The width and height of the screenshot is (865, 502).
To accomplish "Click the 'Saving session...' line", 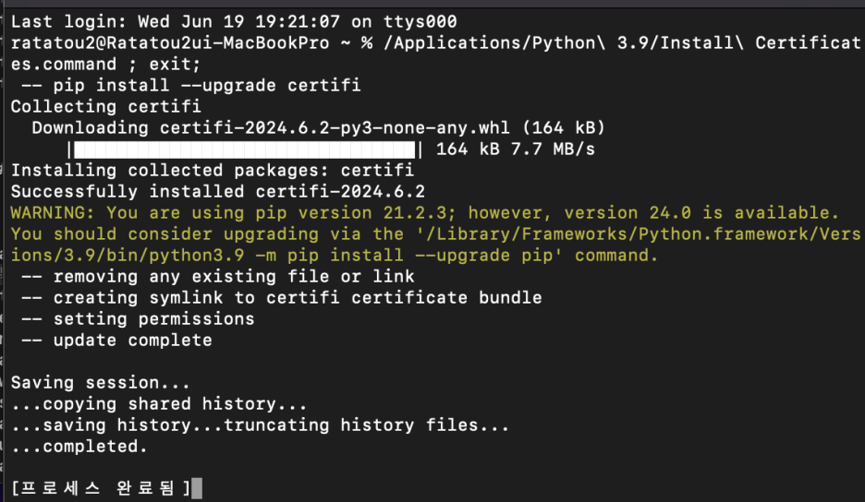I will (101, 383).
